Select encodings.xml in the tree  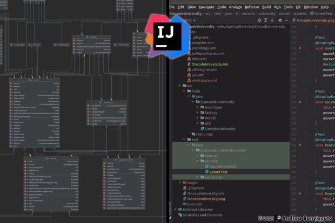(204, 48)
